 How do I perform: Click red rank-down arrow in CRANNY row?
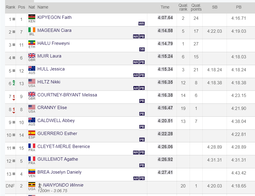pos(14,111)
